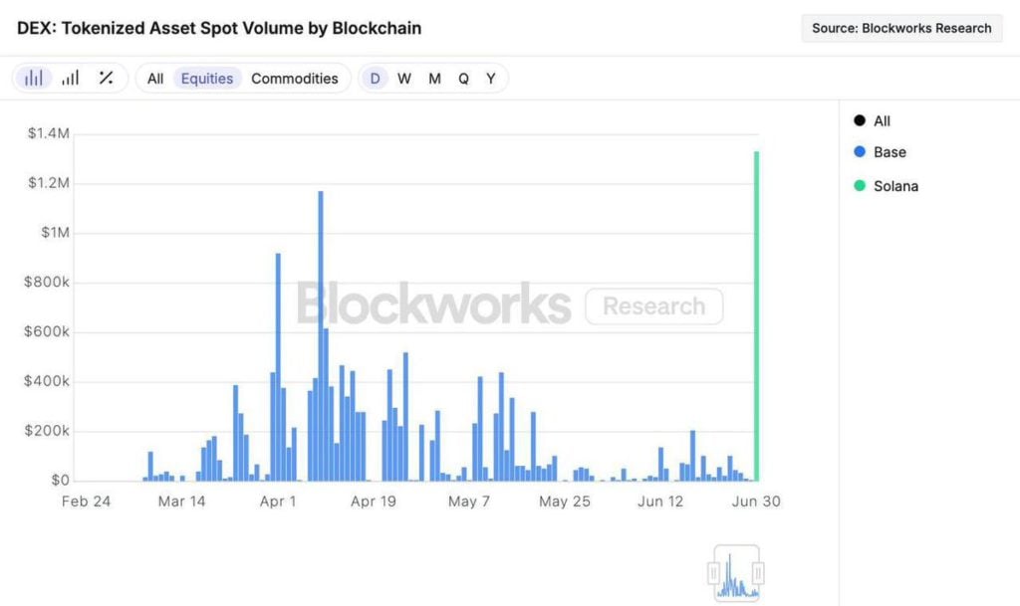Select the quarterly (Q) interval

(463, 79)
